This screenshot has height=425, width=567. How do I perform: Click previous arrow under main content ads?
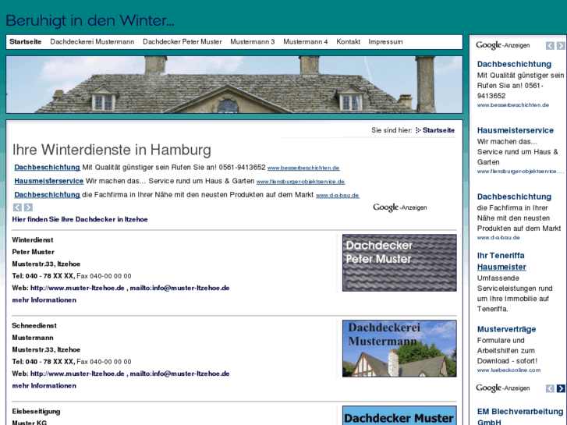point(17,207)
